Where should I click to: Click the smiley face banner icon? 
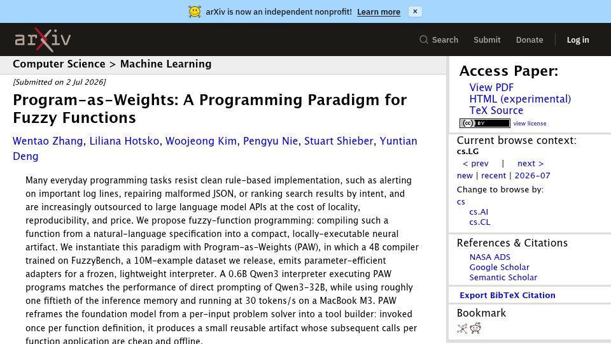[195, 11]
